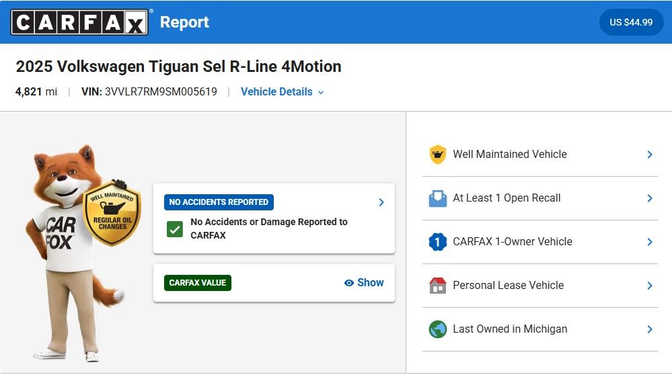This screenshot has width=672, height=375.
Task: Expand the Open Recall row chevron
Action: point(650,198)
